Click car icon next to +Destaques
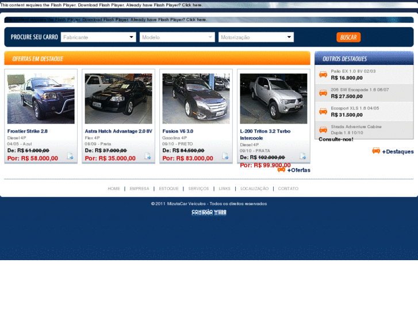The height and width of the screenshot is (313, 418). click(376, 151)
